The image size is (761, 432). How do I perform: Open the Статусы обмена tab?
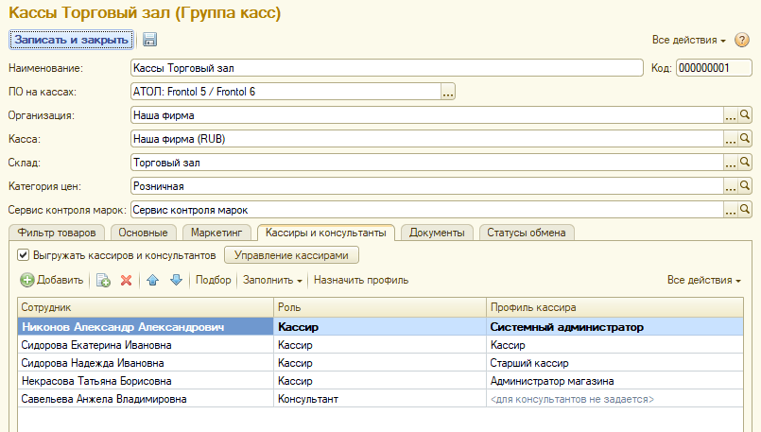[x=527, y=233]
